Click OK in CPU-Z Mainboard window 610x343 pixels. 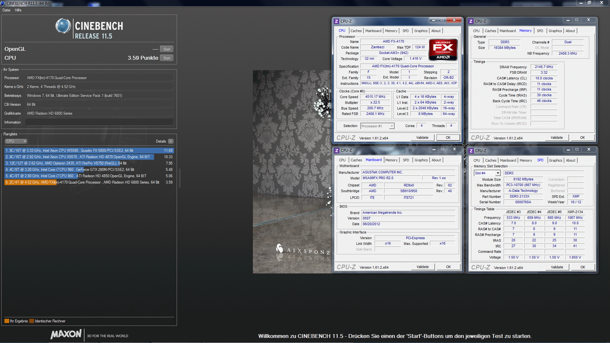[448, 267]
